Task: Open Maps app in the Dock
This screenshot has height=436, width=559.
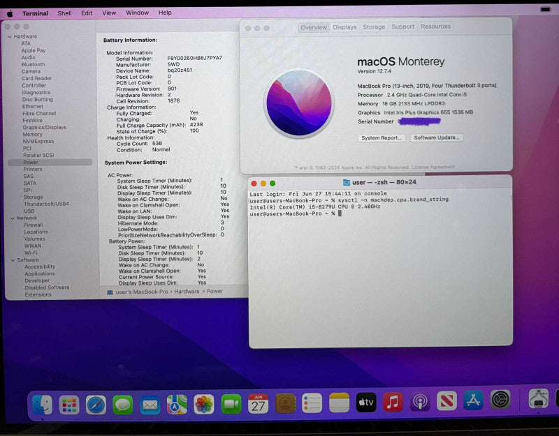Action: (177, 405)
